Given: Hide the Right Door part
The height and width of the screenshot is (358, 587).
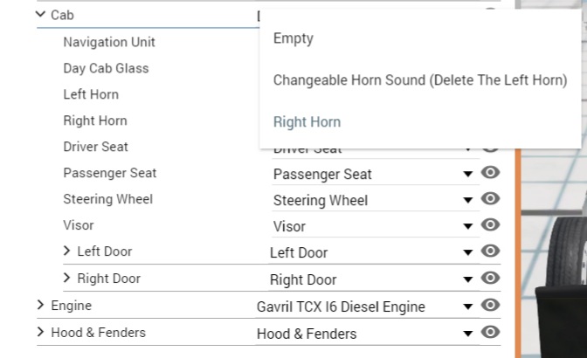Looking at the screenshot, I should tap(491, 279).
